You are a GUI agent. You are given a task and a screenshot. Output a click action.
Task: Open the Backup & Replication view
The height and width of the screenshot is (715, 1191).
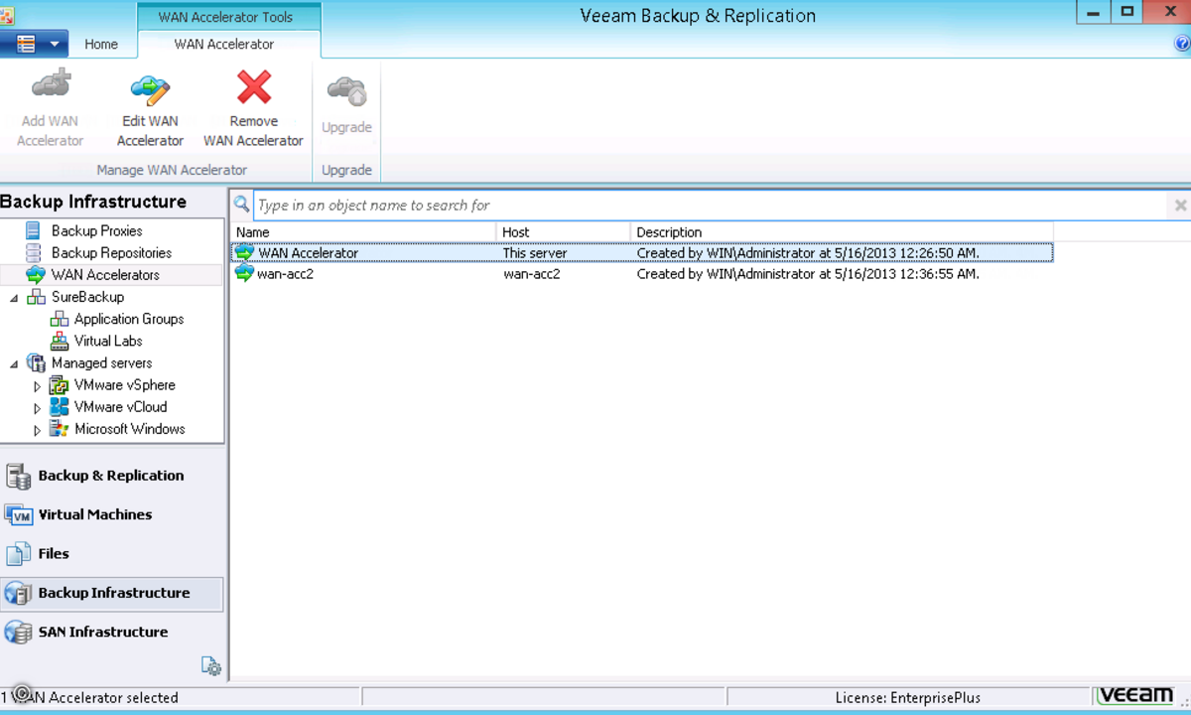[x=111, y=476]
